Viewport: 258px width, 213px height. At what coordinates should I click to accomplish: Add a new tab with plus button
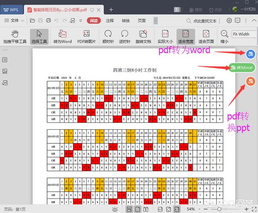coord(111,10)
